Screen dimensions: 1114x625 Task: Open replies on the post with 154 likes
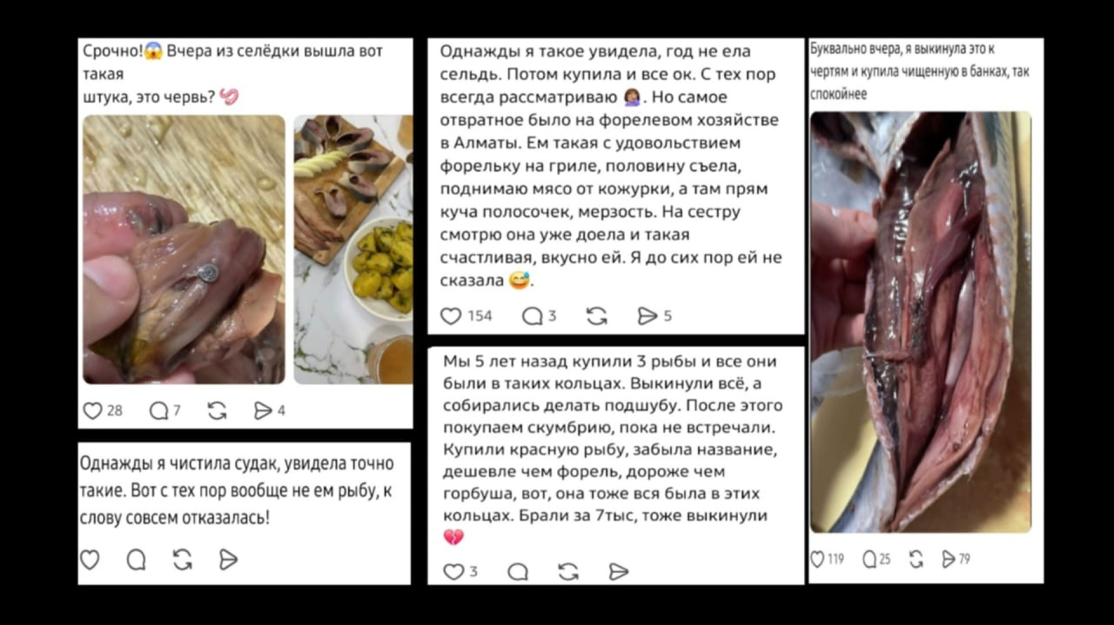pos(532,316)
